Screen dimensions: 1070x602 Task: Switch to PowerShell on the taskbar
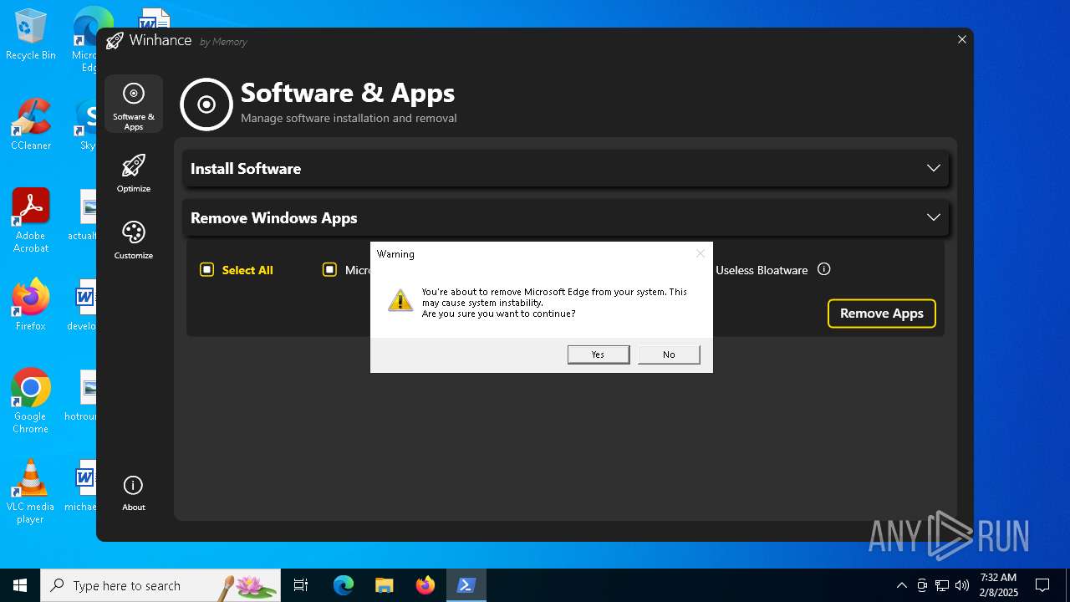(466, 585)
